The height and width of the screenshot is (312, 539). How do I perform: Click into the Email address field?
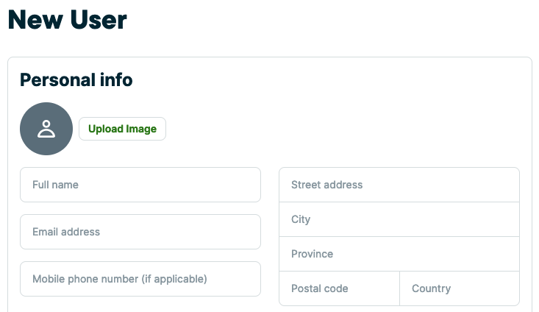click(x=140, y=232)
